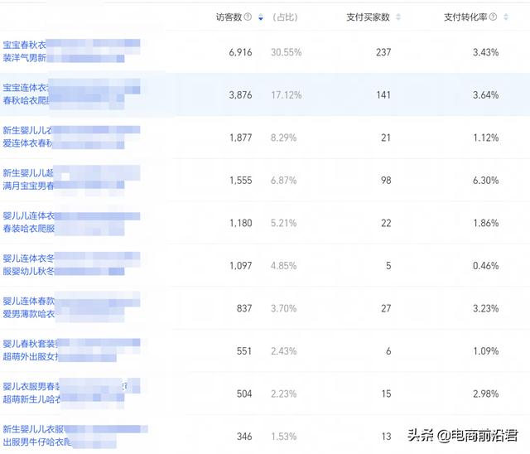530x454 pixels.
Task: Click the 支付转化率 column header
Action: [x=465, y=17]
